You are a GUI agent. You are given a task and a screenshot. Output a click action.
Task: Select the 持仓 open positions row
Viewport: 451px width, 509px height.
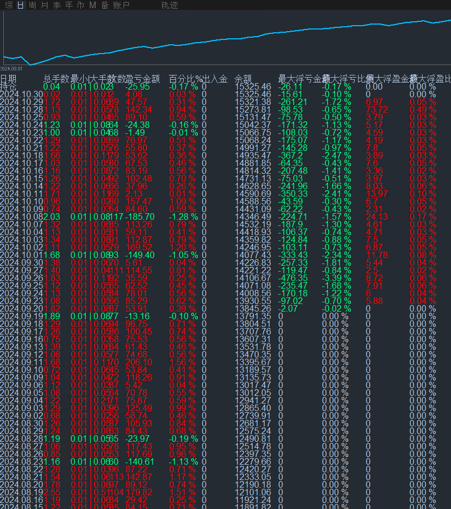(x=225, y=87)
